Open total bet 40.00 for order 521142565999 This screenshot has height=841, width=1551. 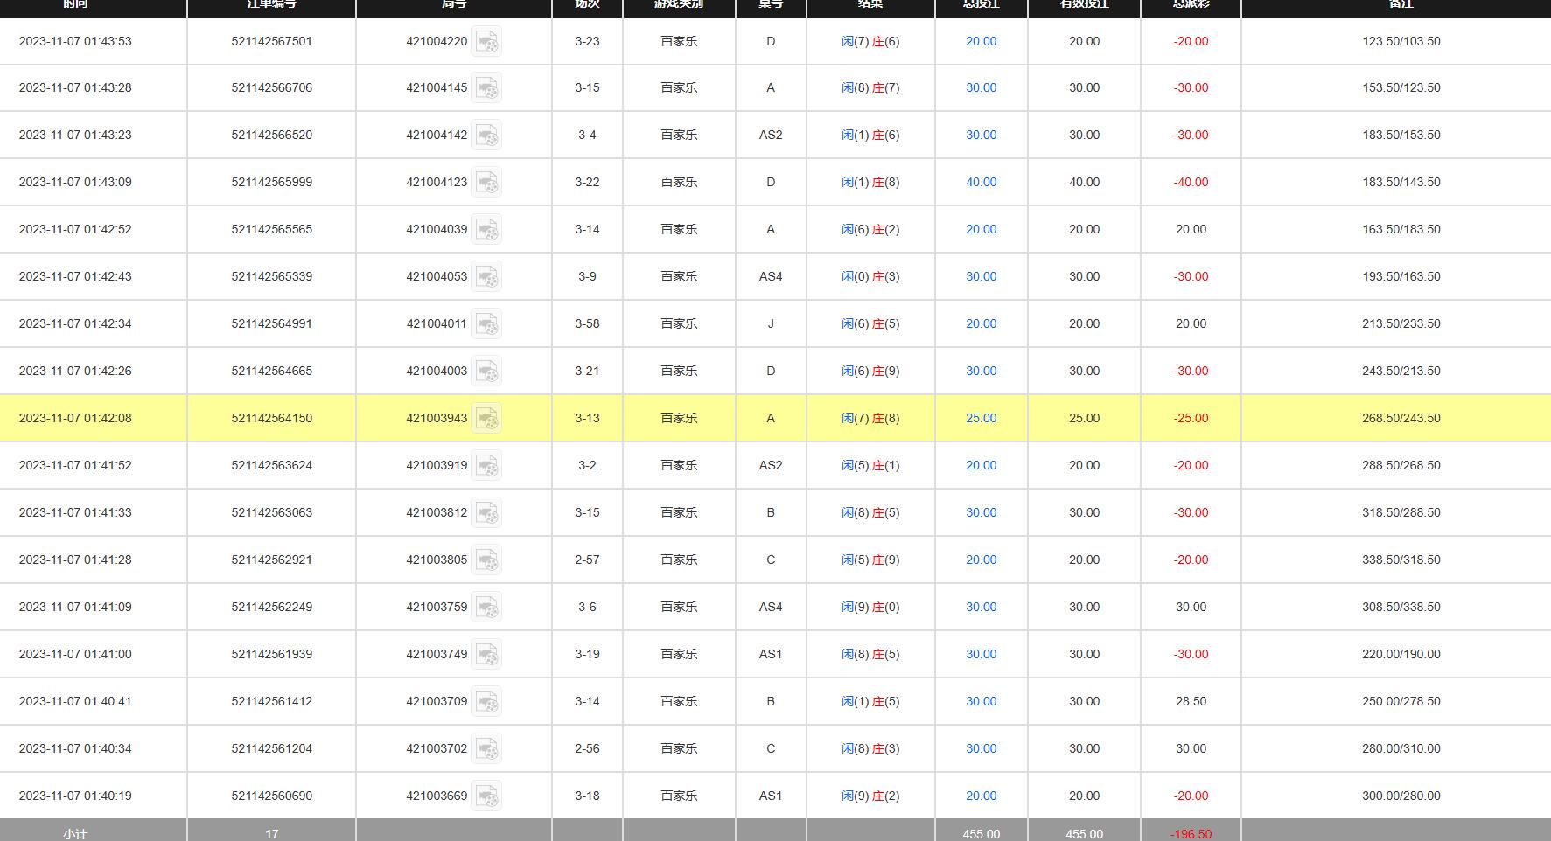[981, 182]
